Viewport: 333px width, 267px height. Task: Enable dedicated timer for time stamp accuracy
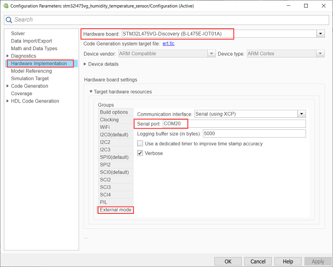tap(140, 144)
